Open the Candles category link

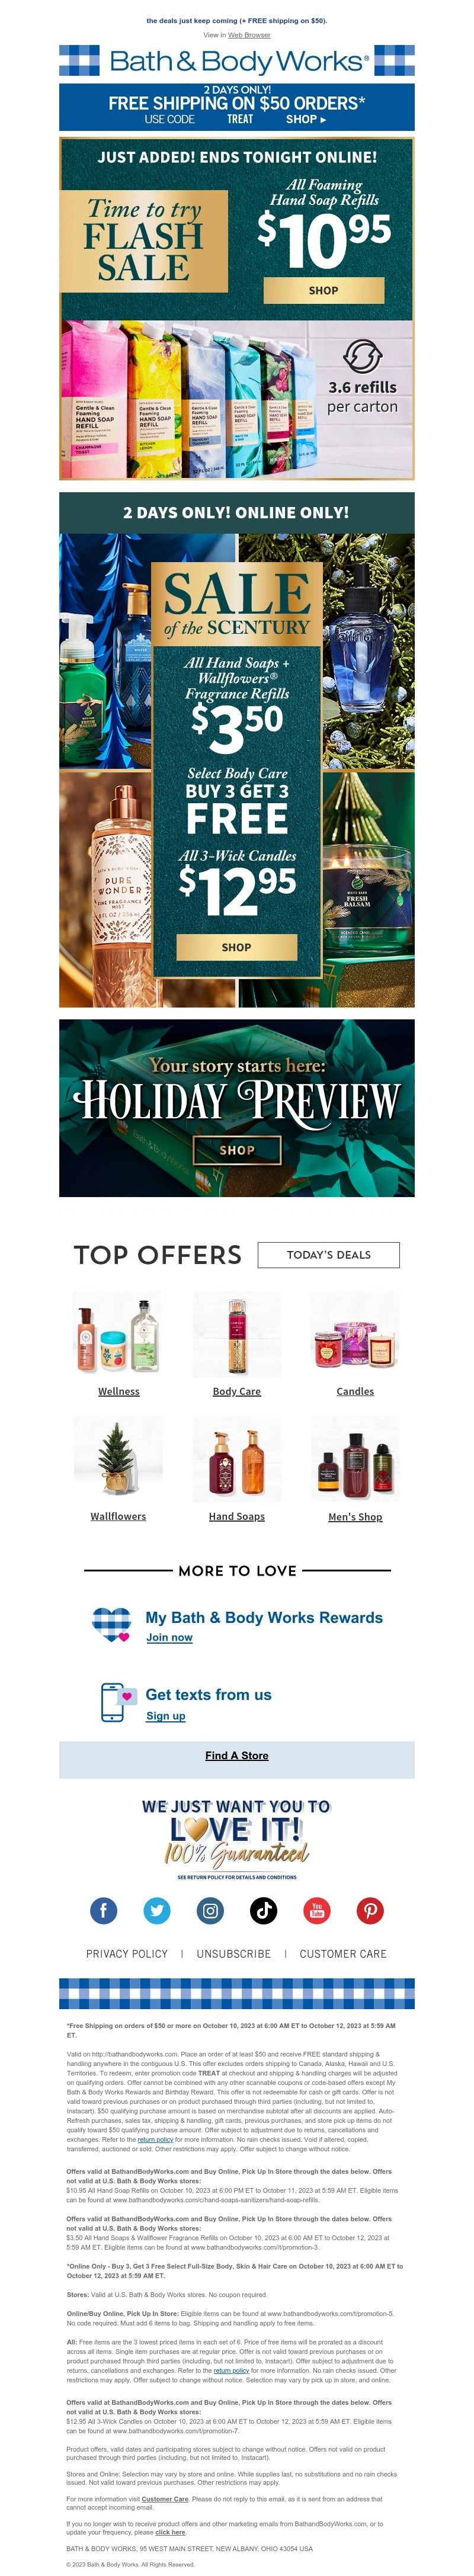pos(355,1391)
